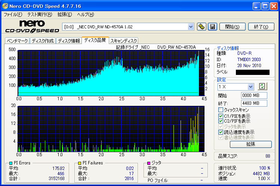Open the NEC DVD_RW drive selection dropdown

pyautogui.click(x=191, y=27)
